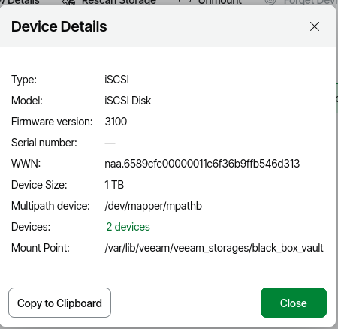This screenshot has width=338, height=329.
Task: Close the dialog with the X icon
Action: [315, 26]
